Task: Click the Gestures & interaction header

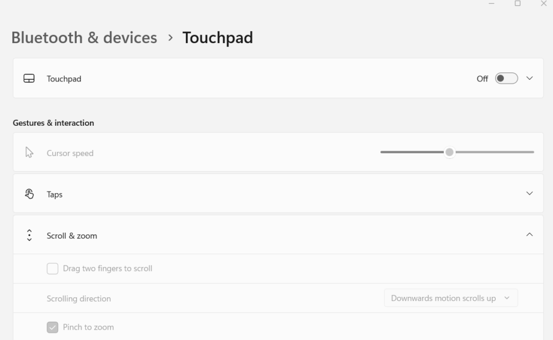Action: (53, 123)
